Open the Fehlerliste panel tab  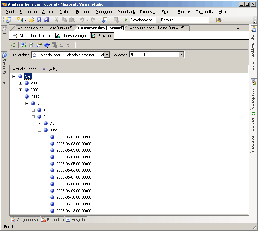(x=53, y=220)
